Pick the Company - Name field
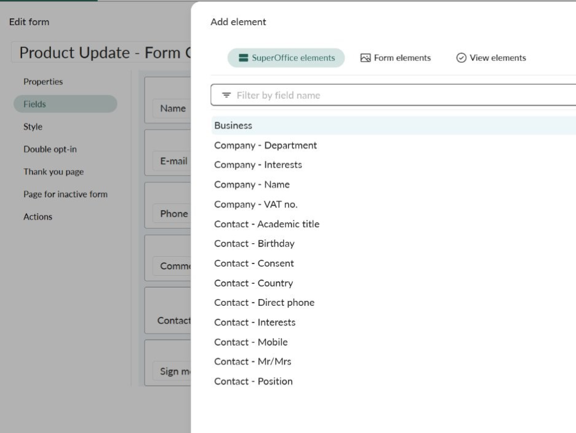The width and height of the screenshot is (576, 433). tap(252, 184)
